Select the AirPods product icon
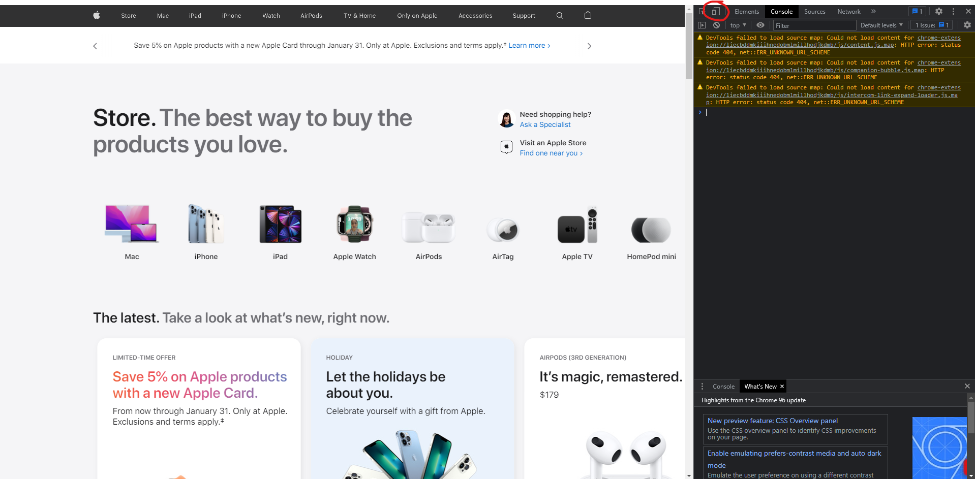 pyautogui.click(x=429, y=227)
